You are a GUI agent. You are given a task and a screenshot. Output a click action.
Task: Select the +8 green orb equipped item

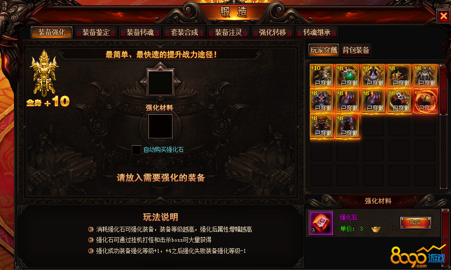tap(347, 76)
